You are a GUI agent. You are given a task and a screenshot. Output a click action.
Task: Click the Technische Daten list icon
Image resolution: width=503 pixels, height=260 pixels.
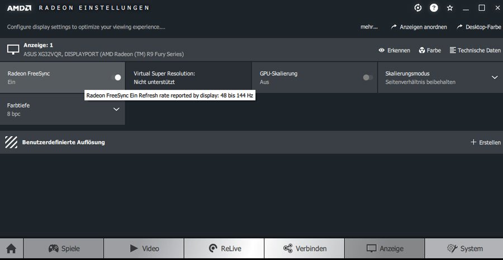[453, 50]
